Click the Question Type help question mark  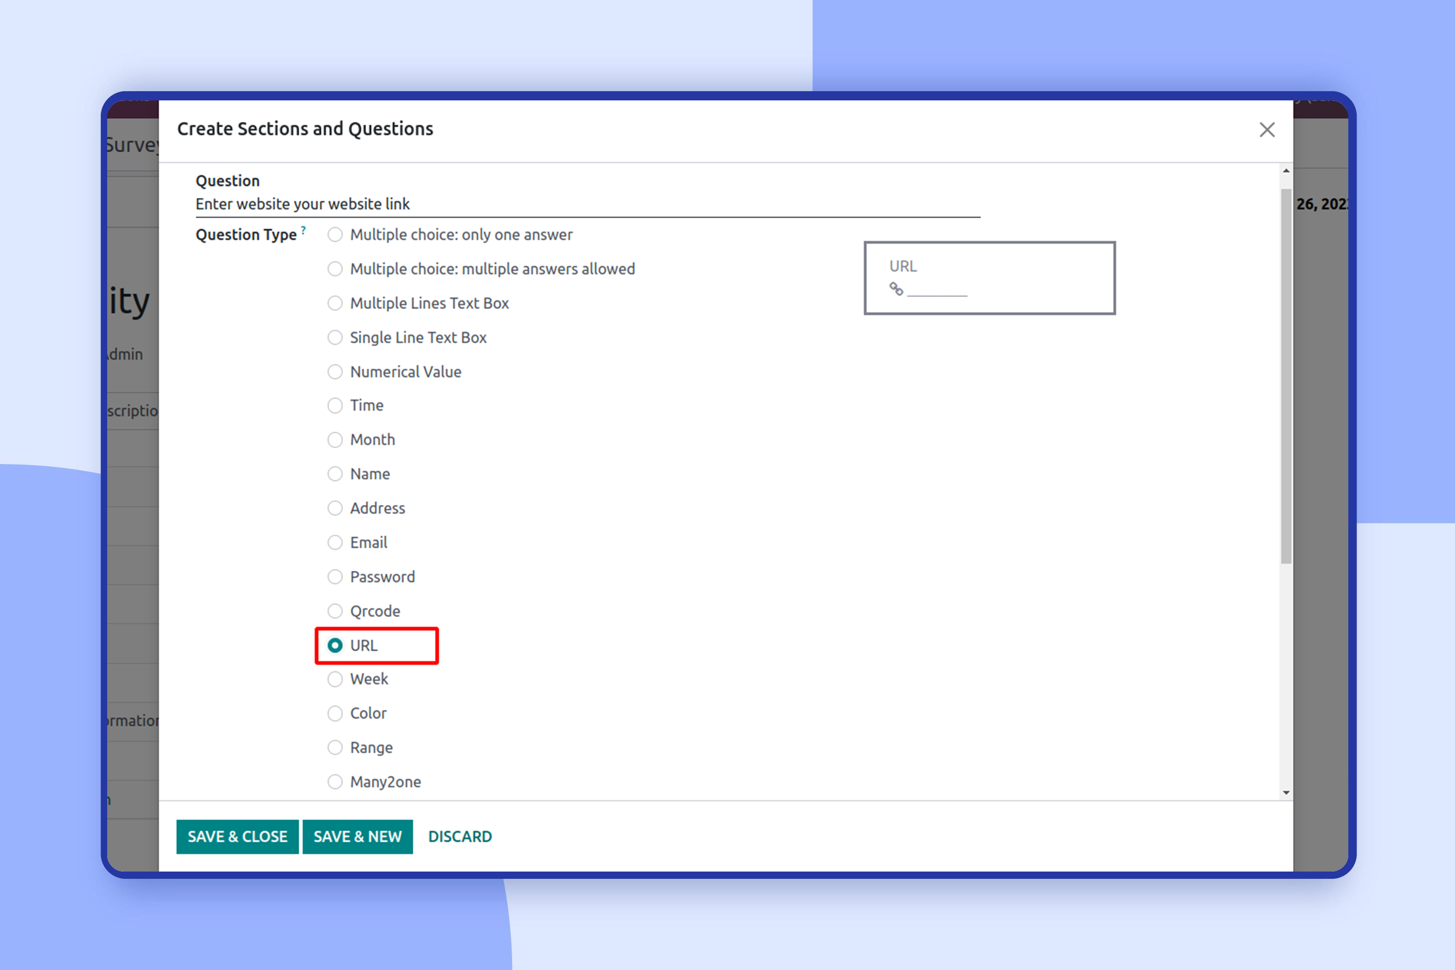303,230
